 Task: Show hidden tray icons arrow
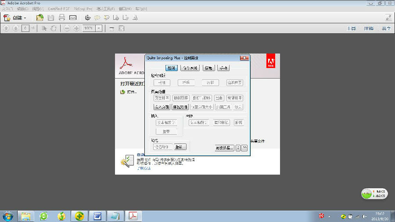point(329,216)
